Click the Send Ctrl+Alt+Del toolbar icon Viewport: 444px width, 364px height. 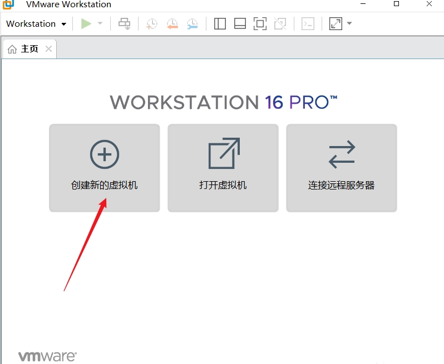pyautogui.click(x=124, y=23)
